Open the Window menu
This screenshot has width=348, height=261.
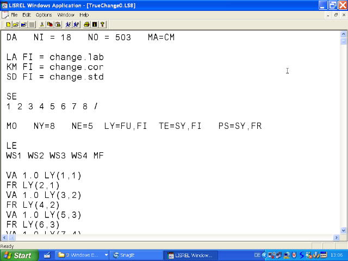66,15
